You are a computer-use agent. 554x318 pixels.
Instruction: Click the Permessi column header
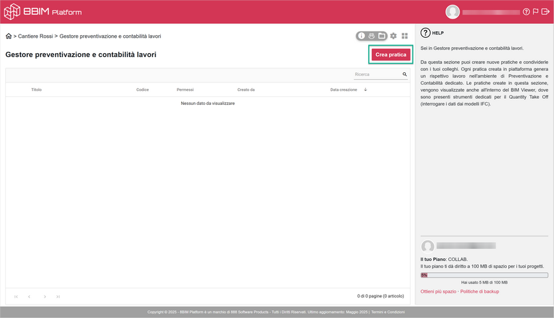185,89
